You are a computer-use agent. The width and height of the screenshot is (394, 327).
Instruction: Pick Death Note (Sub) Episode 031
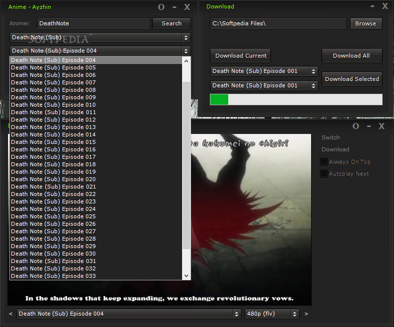click(x=96, y=261)
